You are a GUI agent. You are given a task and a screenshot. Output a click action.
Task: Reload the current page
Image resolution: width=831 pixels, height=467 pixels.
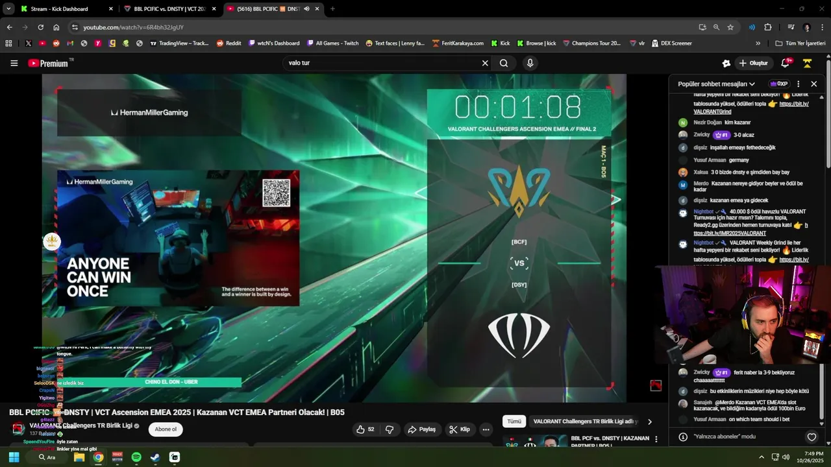click(40, 27)
